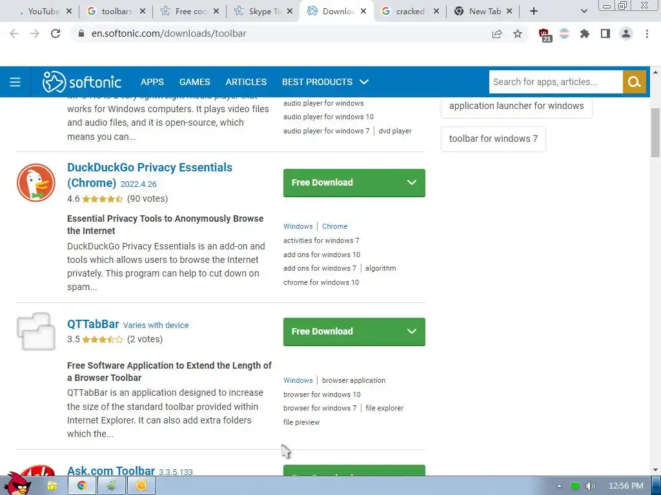Click the dvd player tag

tap(395, 131)
